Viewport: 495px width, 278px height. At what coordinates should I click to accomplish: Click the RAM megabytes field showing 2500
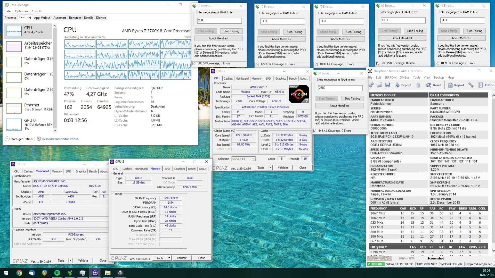(x=219, y=21)
